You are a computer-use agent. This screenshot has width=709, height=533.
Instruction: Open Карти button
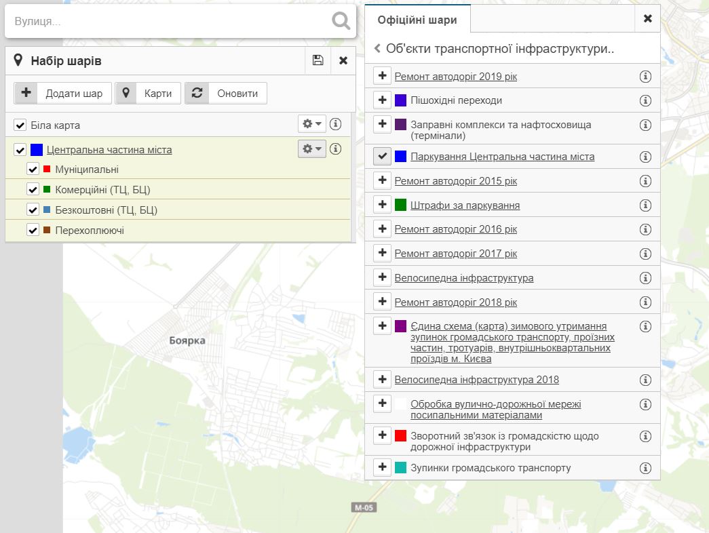[148, 93]
